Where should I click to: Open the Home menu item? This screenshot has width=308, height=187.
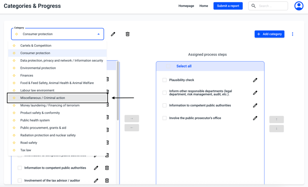204,6
